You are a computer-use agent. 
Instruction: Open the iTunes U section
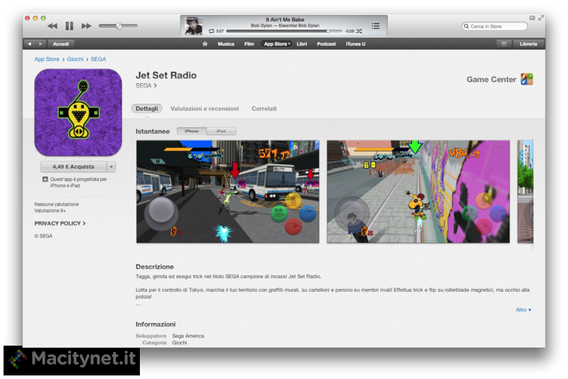[x=356, y=44]
